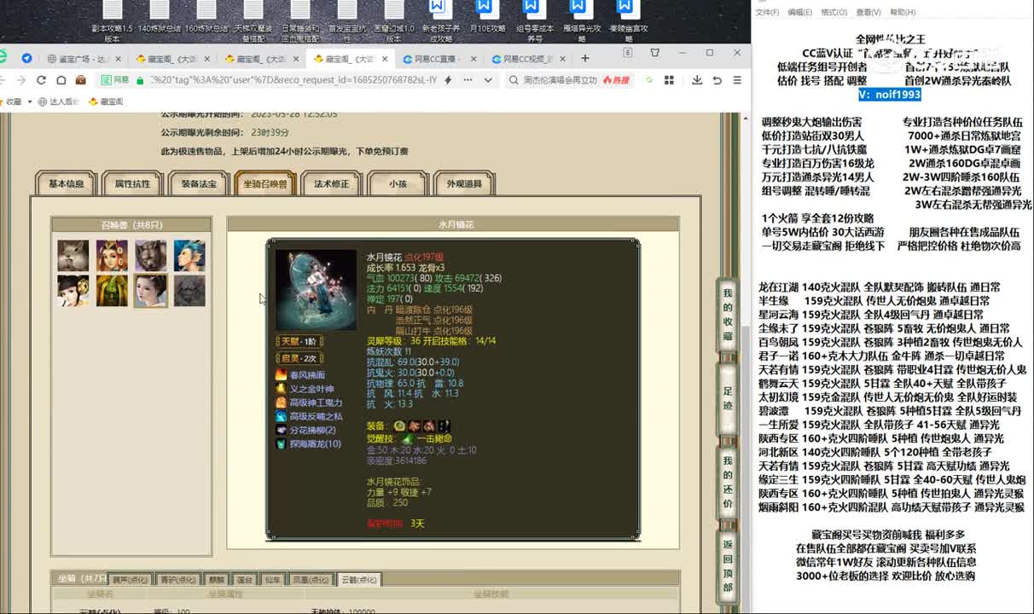Click the 义之金叶神 skill icon

(281, 388)
